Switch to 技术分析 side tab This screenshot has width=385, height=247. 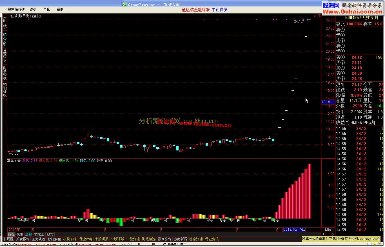5,39
